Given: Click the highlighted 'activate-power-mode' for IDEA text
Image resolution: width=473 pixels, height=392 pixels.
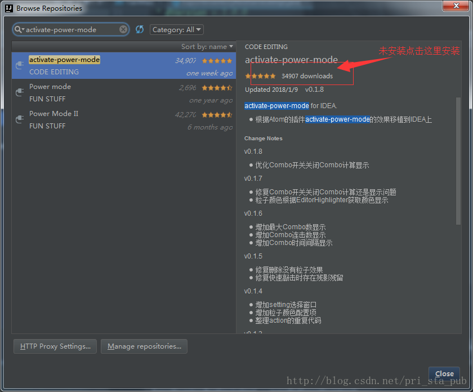Looking at the screenshot, I should coord(276,106).
